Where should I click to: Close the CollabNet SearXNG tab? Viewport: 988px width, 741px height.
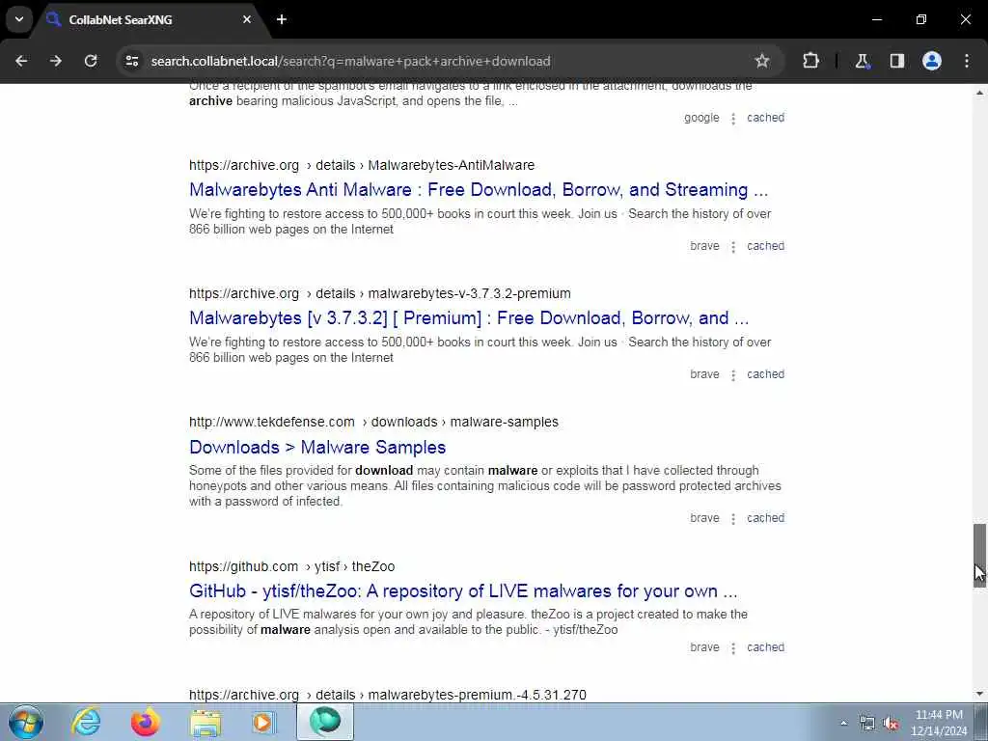[x=247, y=19]
